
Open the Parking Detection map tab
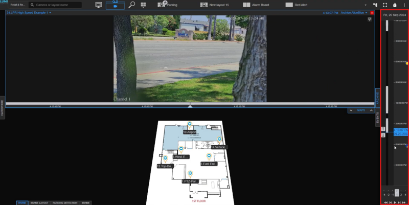click(x=64, y=203)
